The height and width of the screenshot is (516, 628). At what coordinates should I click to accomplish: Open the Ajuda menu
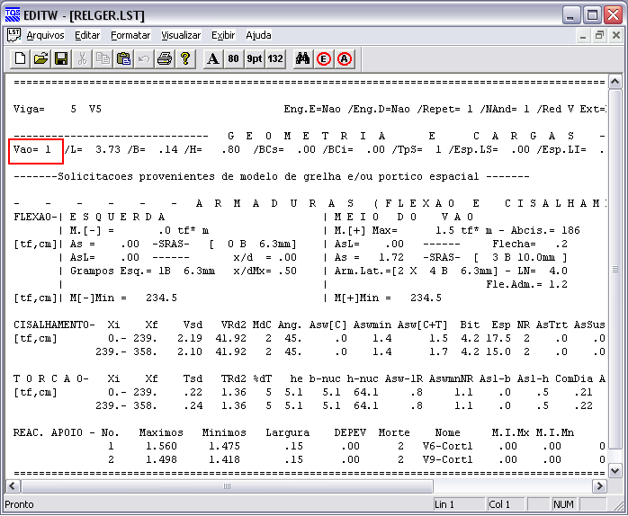click(x=258, y=35)
